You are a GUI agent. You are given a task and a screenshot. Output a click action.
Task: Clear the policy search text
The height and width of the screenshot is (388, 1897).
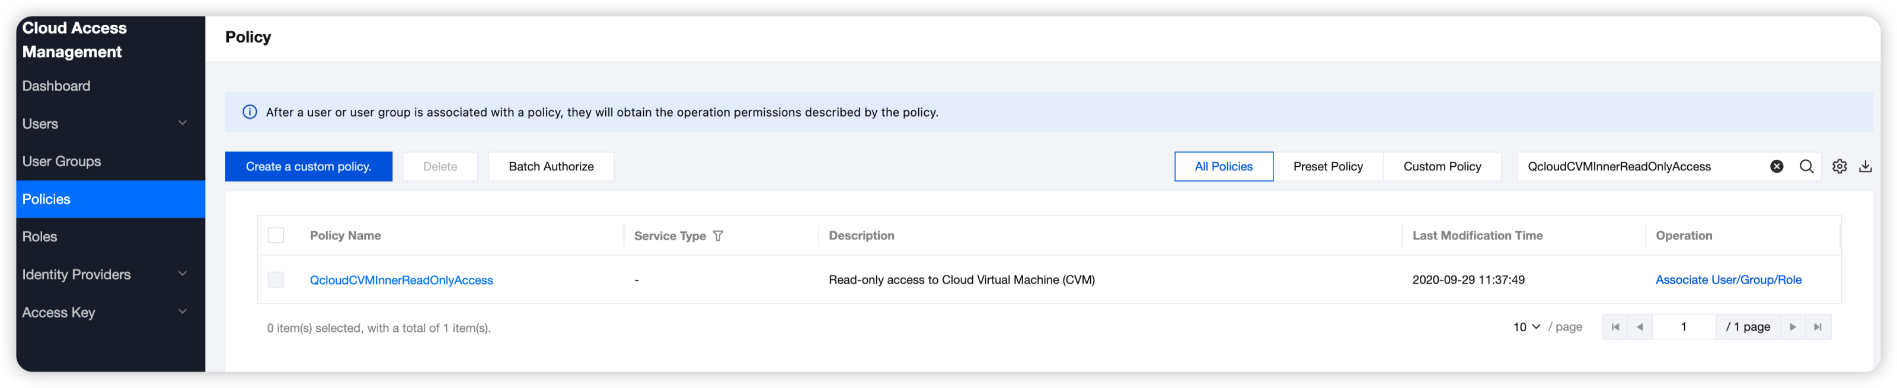tap(1776, 167)
